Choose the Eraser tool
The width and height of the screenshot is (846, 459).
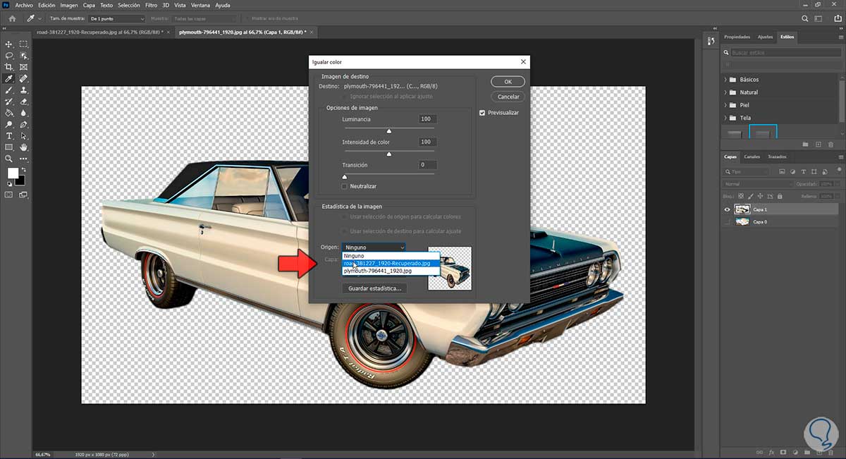(x=23, y=102)
